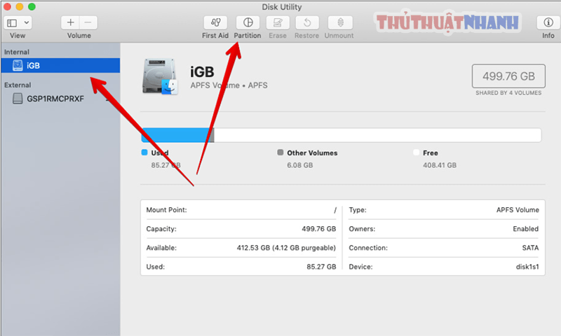Click the GSP1RMCPRXF drive icon

[x=18, y=99]
